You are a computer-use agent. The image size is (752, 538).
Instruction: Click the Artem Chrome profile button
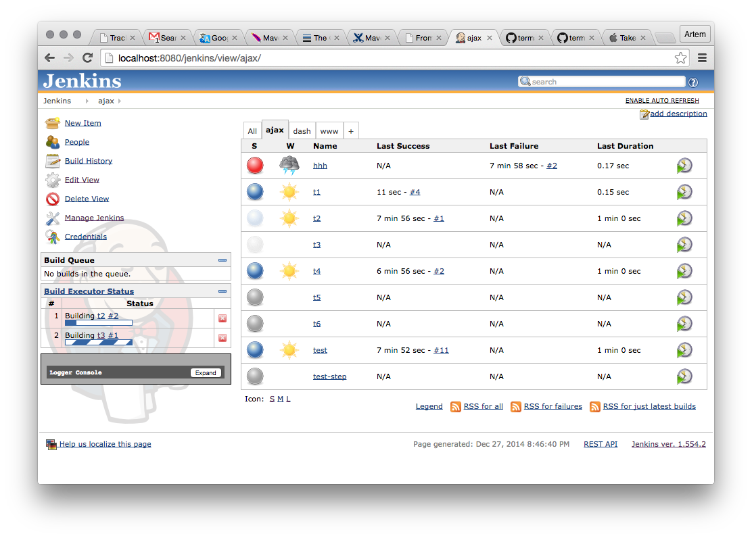695,34
